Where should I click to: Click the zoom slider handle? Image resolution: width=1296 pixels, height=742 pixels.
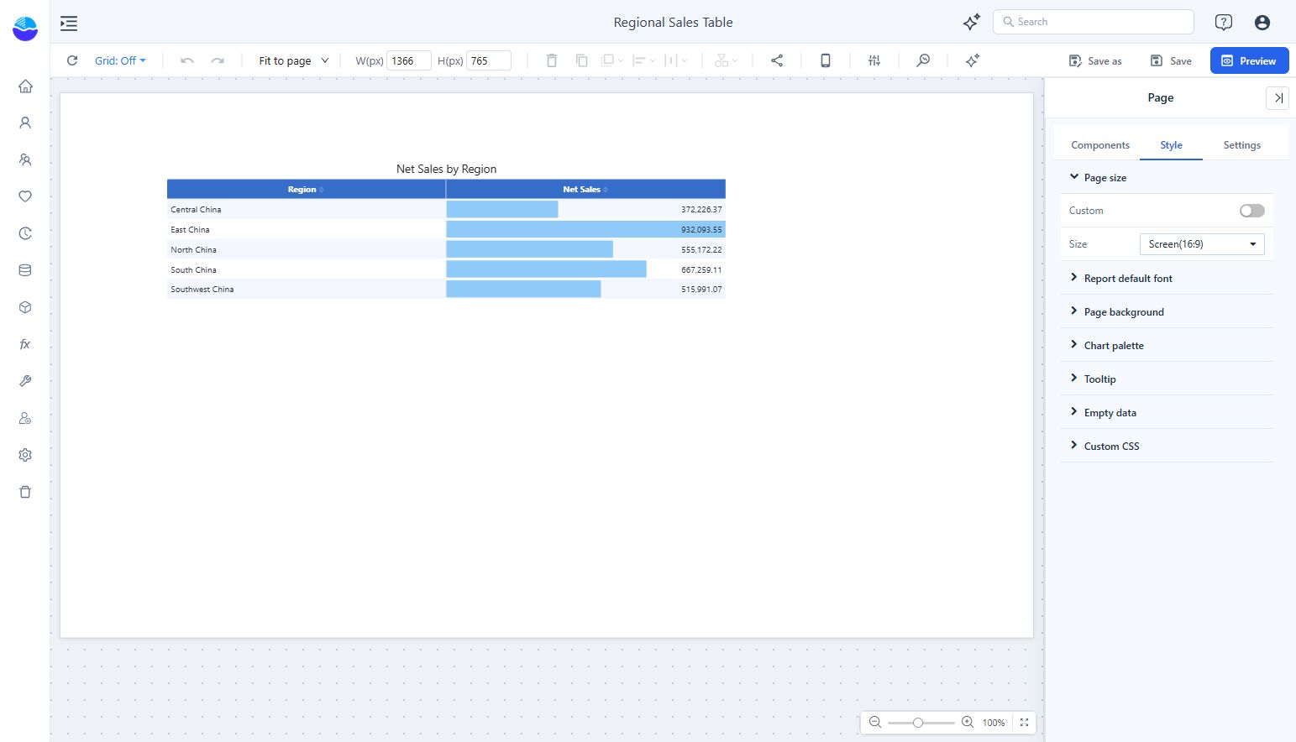tap(918, 722)
